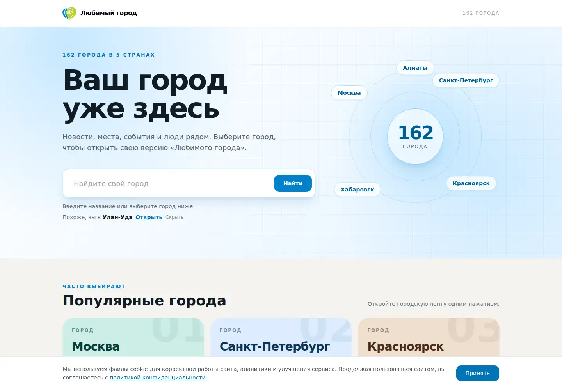Select the Санкт-Петербург city chip
Screen dimensions: 562x390
point(466,80)
